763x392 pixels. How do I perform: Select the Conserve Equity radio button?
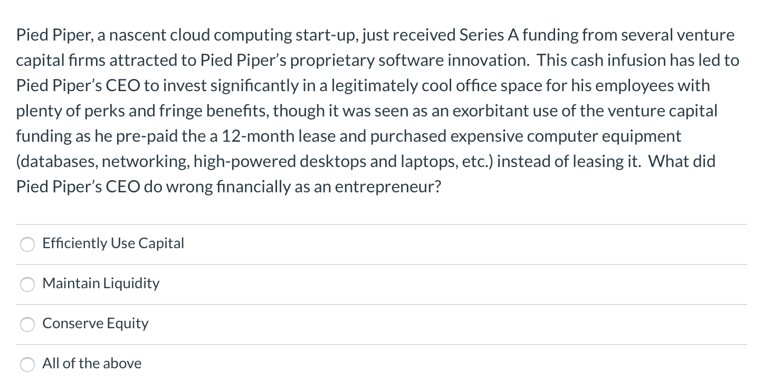coord(27,325)
